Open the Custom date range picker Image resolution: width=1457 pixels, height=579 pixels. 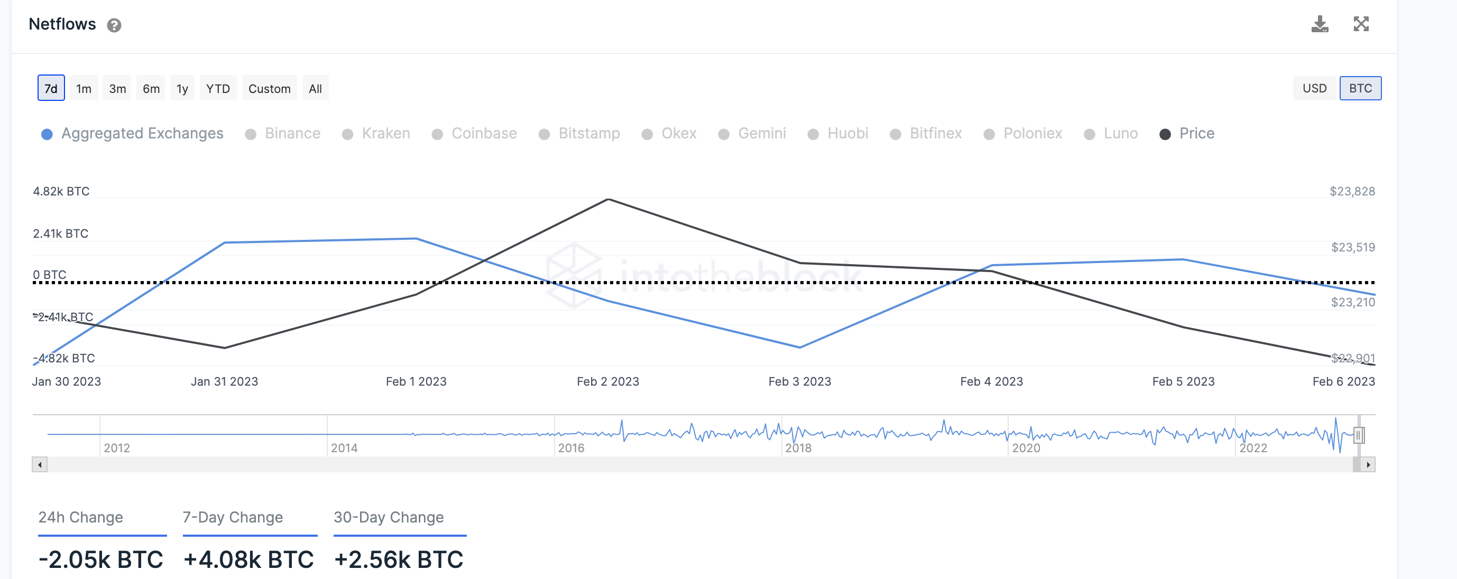pos(269,88)
